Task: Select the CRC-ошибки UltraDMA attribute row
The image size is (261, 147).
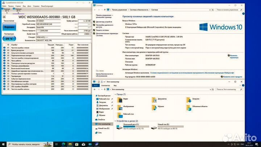Action: pyautogui.click(x=46, y=86)
